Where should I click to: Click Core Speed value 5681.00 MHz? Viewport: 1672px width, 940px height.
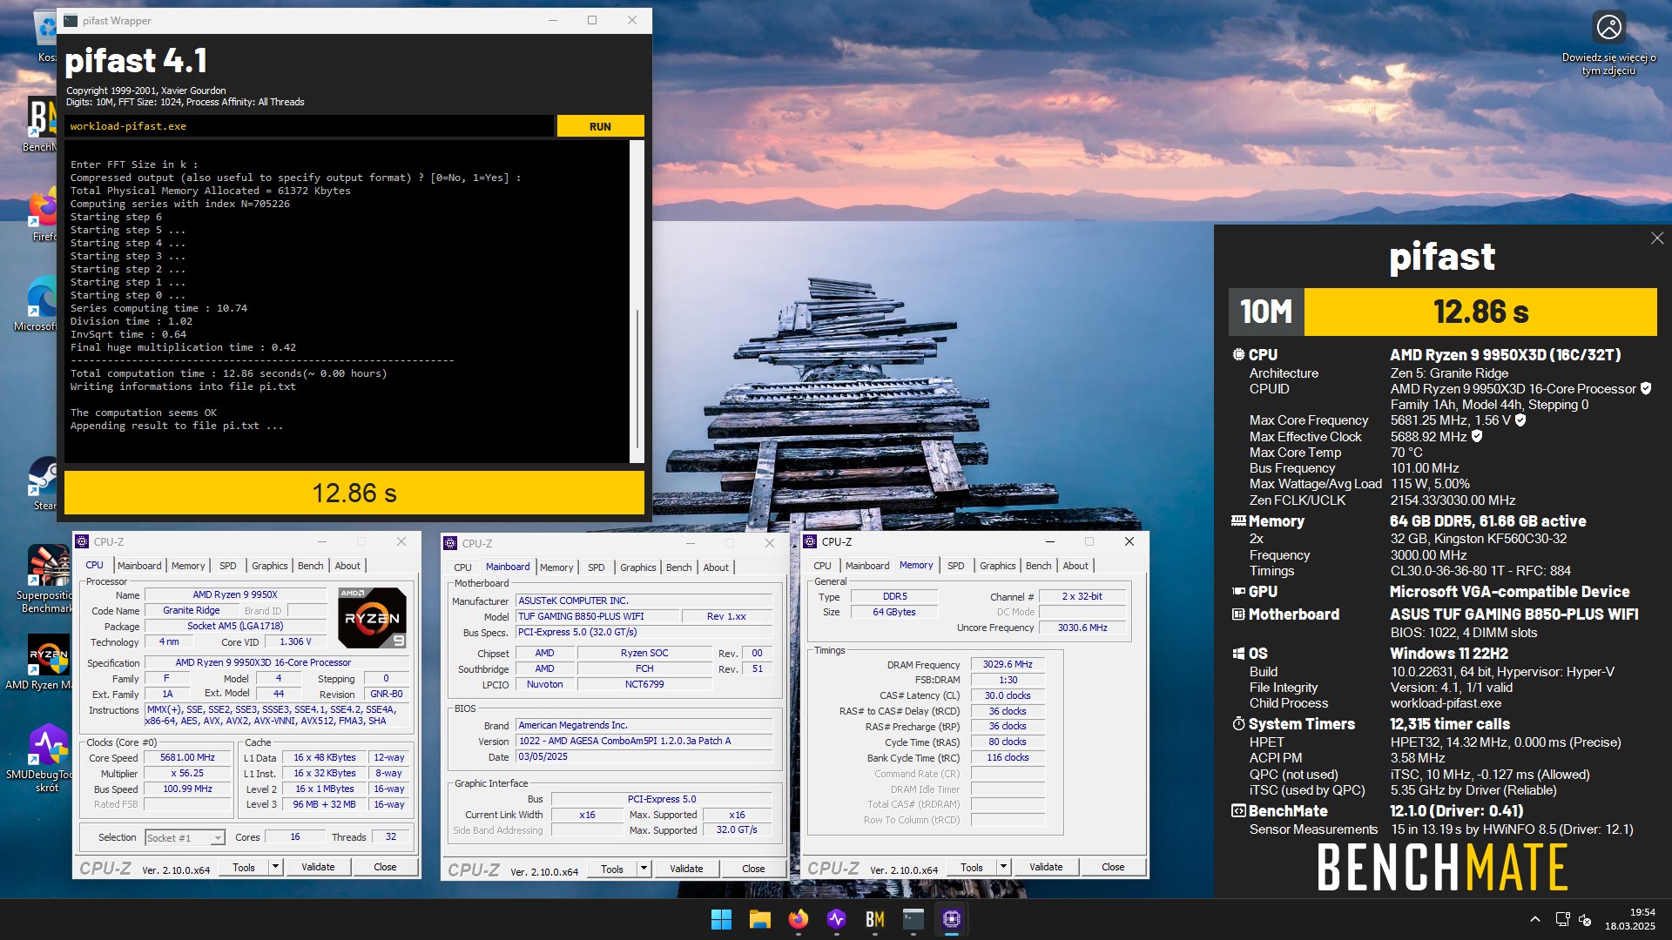tap(187, 757)
